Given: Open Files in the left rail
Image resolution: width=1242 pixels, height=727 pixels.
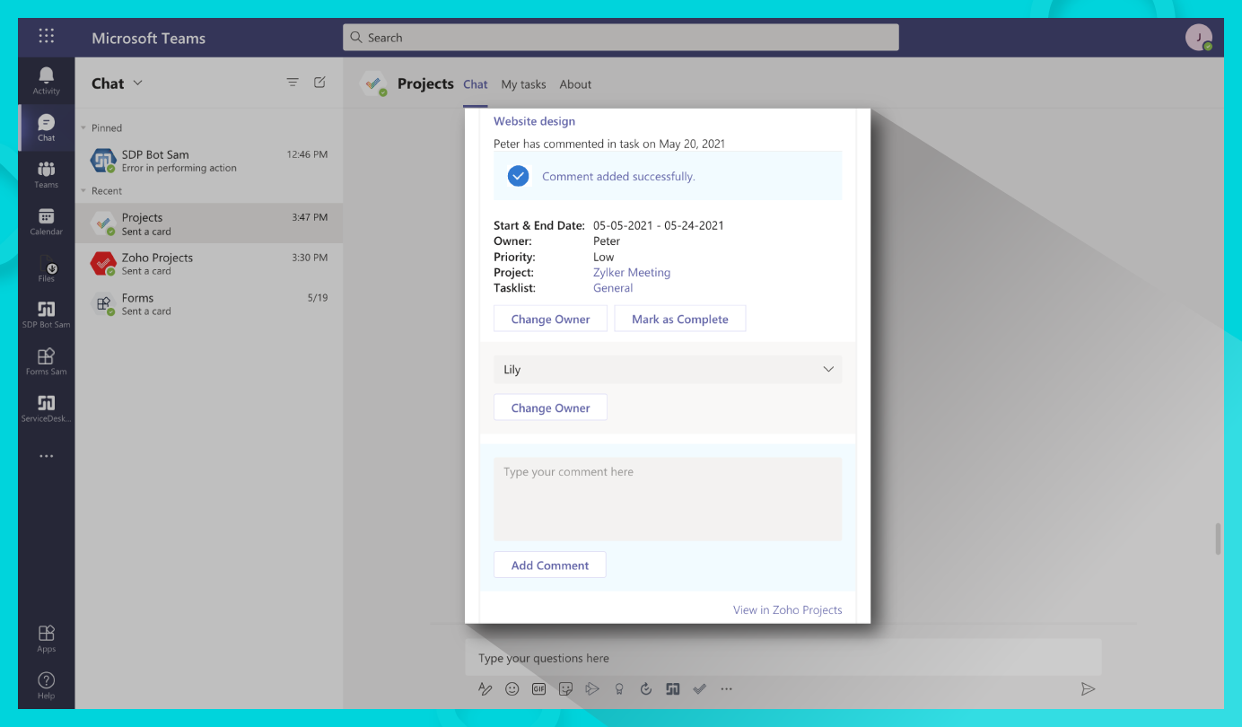Looking at the screenshot, I should point(47,267).
